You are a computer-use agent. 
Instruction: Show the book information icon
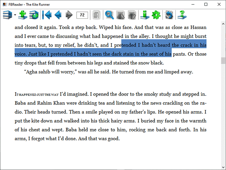tap(145, 15)
